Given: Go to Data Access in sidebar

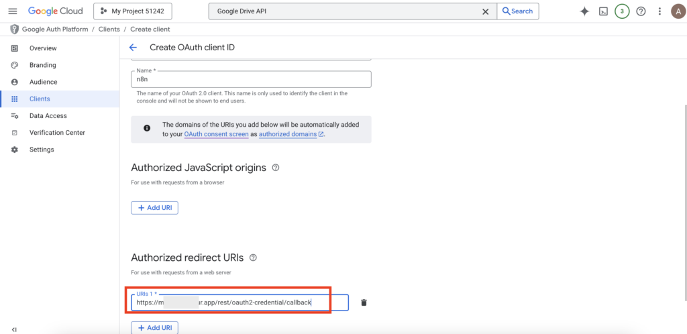Looking at the screenshot, I should click(x=48, y=116).
